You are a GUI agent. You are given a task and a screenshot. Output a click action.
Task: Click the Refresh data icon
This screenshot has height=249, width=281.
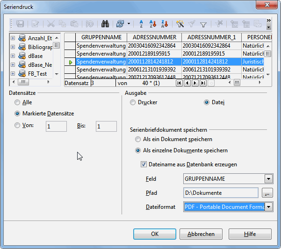[121, 23]
